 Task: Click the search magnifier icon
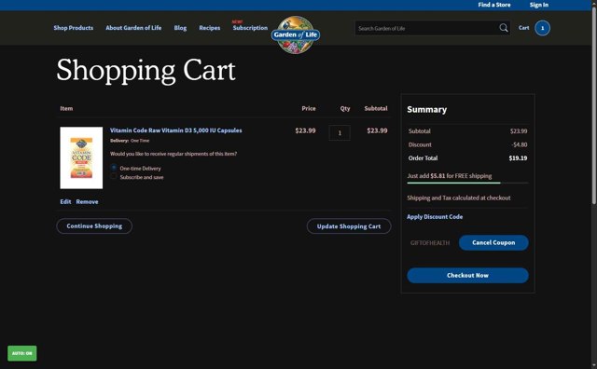pyautogui.click(x=504, y=28)
